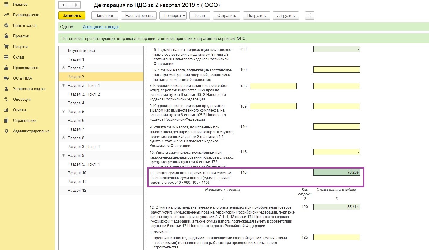Image resolution: width=429 pixels, height=250 pixels.
Task: Select Раздел 7 in the section list
Action: pyautogui.click(x=101, y=129)
